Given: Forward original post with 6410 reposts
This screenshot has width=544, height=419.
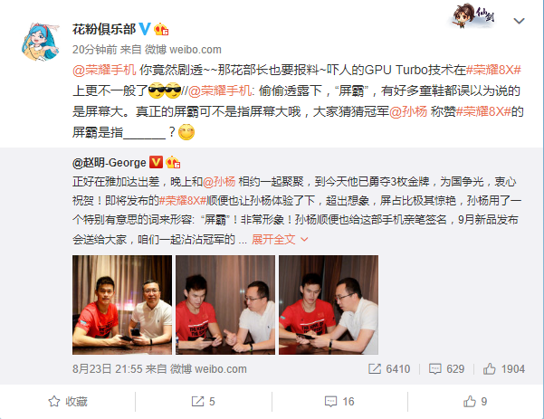Looking at the screenshot, I should [x=389, y=368].
